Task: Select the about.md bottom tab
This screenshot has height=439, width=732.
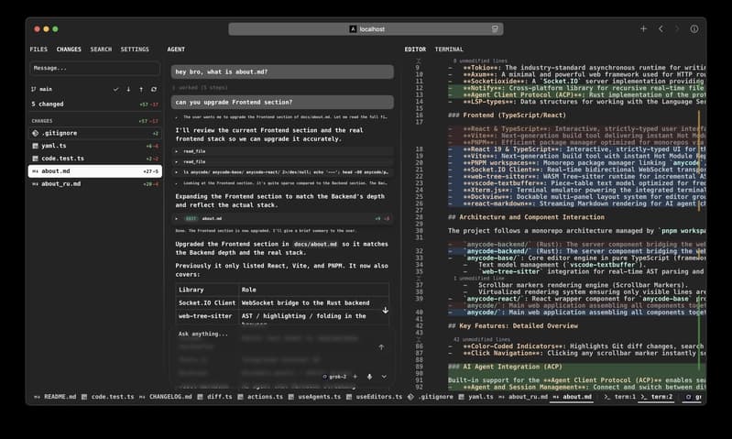Action: click(572, 397)
